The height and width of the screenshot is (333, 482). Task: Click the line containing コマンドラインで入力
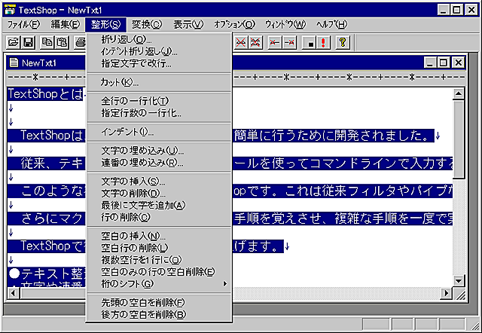click(x=343, y=163)
